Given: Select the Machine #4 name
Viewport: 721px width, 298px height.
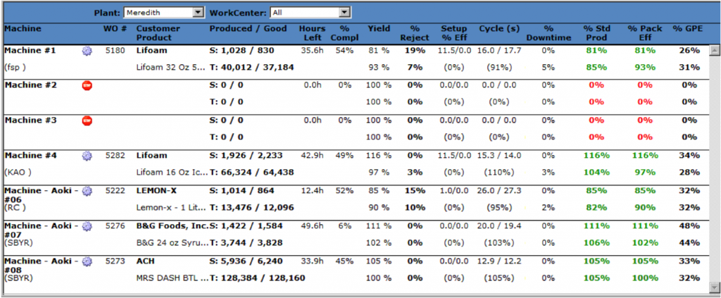Looking at the screenshot, I should pos(30,156).
